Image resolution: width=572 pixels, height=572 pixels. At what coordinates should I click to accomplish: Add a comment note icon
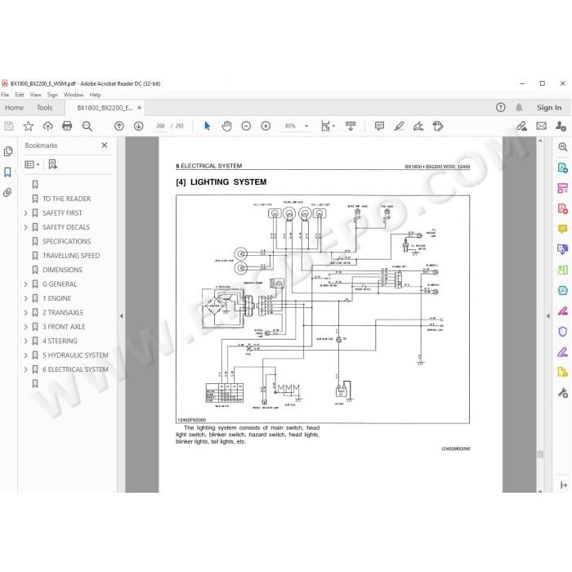coord(379,126)
